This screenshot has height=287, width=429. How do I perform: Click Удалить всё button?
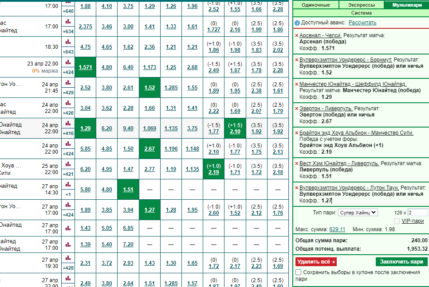click(316, 262)
